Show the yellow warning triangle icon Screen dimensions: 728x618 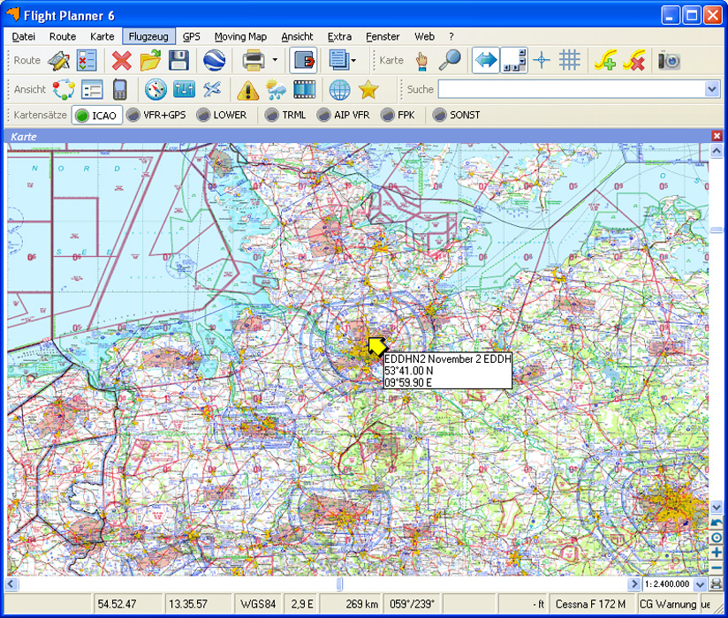point(247,89)
